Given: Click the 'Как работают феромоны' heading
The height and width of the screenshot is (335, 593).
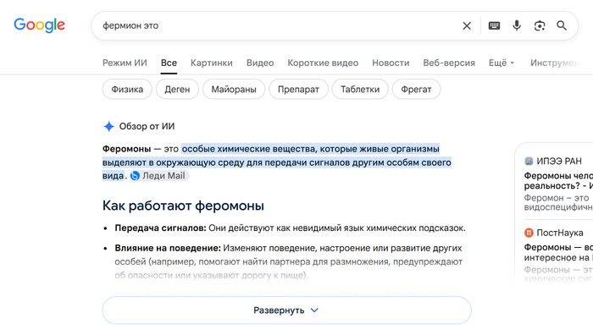Looking at the screenshot, I should (183, 206).
